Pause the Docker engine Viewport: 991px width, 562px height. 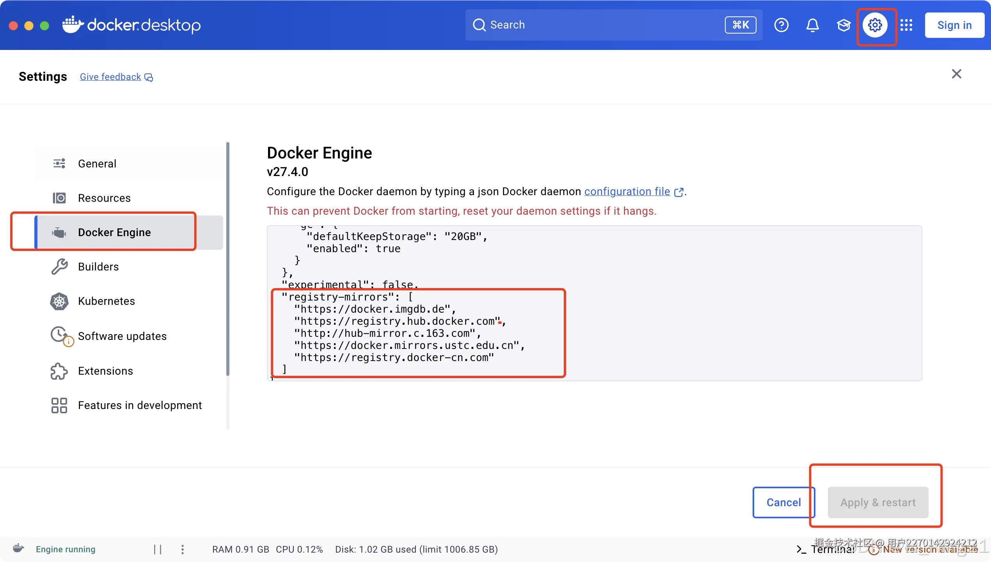click(158, 549)
